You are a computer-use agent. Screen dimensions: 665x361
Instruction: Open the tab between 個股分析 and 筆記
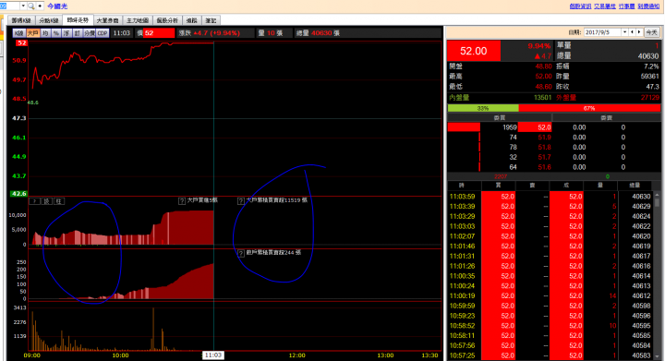coord(192,20)
